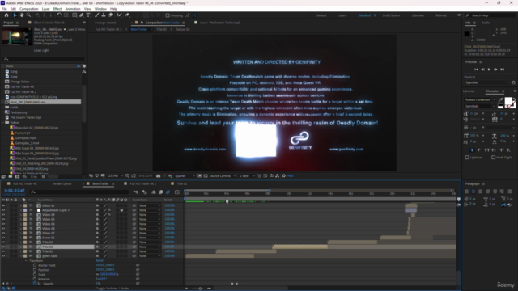The image size is (518, 291).
Task: Enable the Snapping checkbox
Action: point(168,15)
